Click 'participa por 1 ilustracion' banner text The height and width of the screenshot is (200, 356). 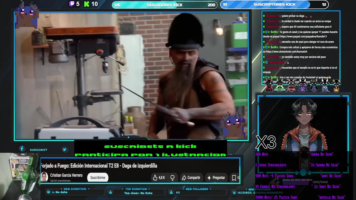(150, 155)
